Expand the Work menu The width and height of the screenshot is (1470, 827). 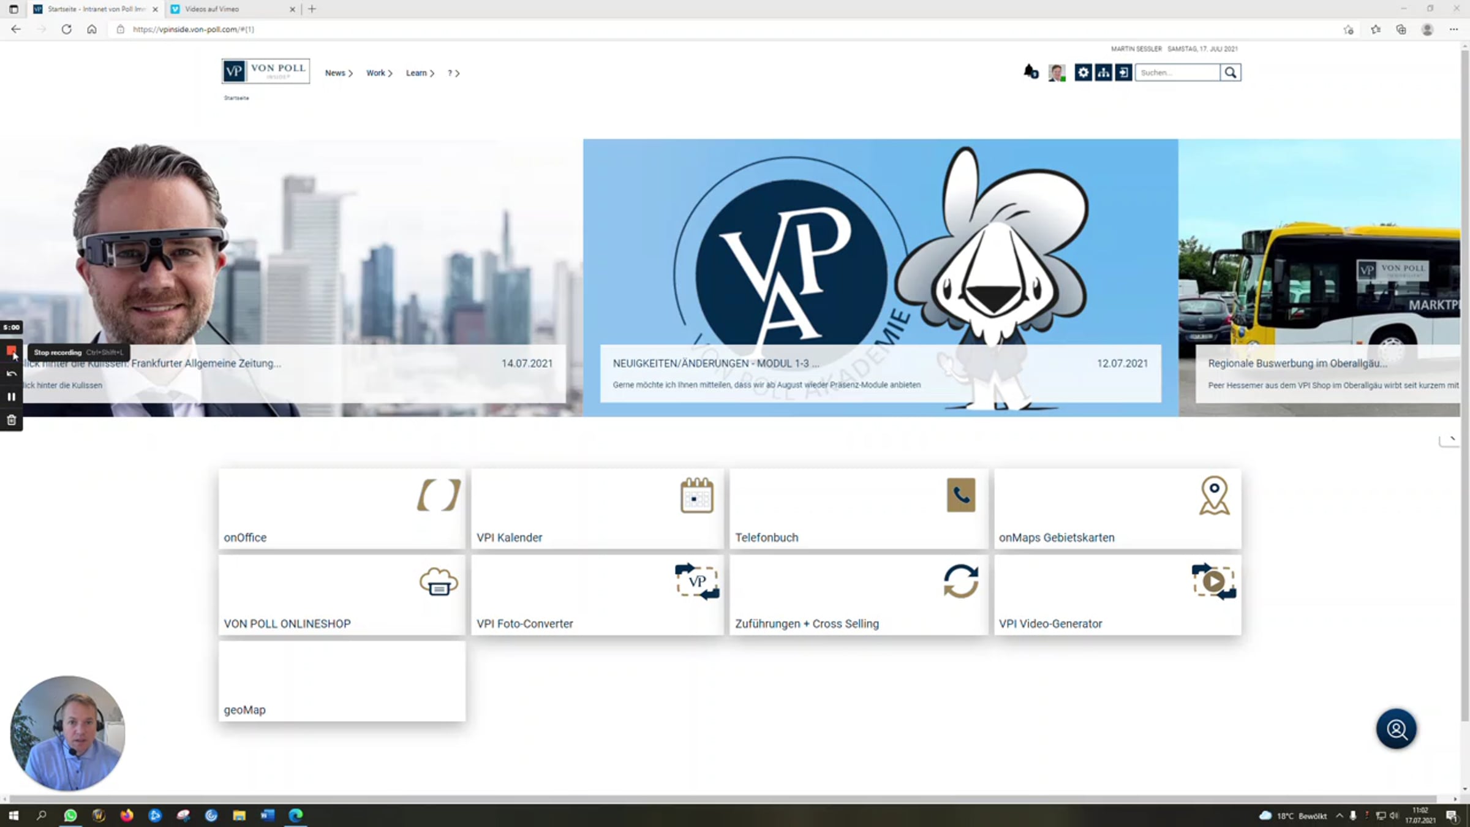(x=379, y=73)
